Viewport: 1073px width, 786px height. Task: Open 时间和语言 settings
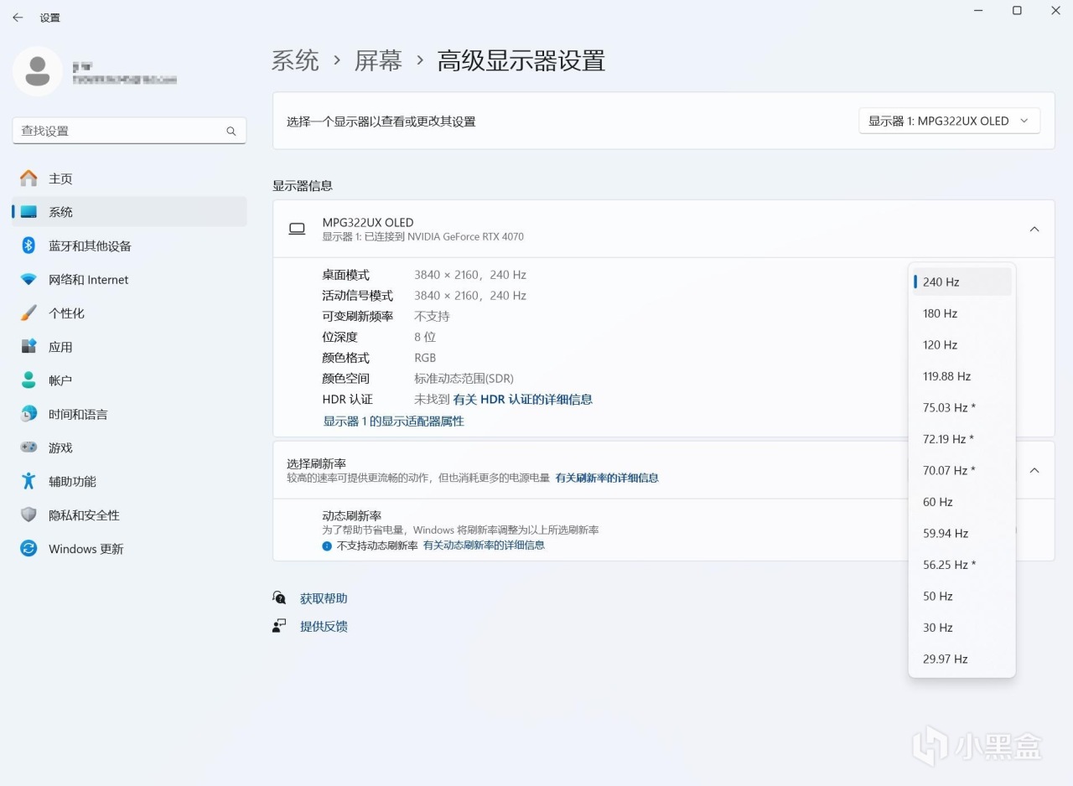point(129,414)
